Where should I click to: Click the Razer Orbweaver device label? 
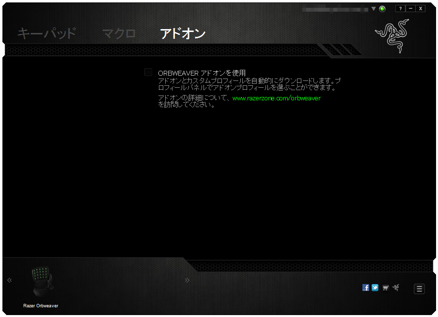tap(41, 305)
